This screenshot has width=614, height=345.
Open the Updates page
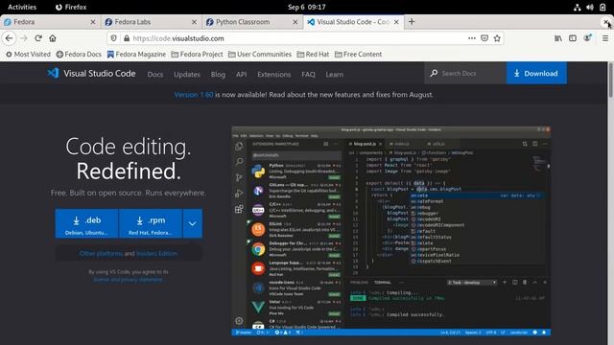pos(187,75)
